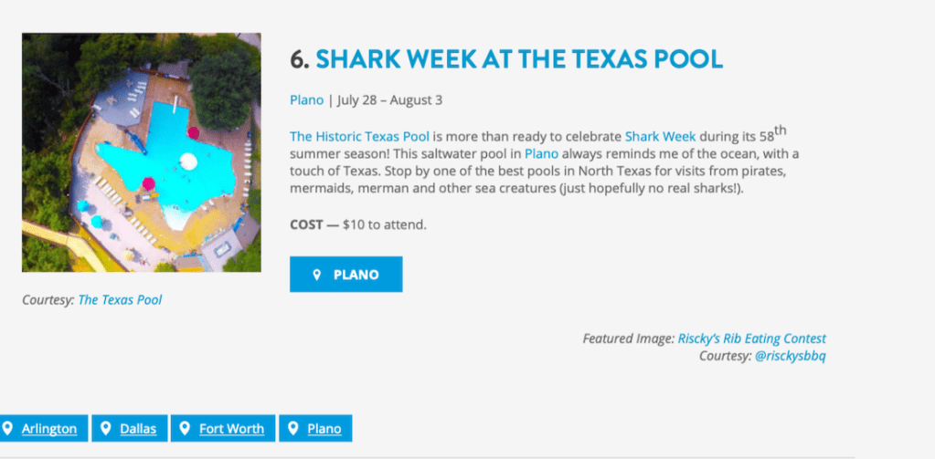Click the Fort Worth tag's pin icon
The height and width of the screenshot is (459, 935).
(186, 429)
